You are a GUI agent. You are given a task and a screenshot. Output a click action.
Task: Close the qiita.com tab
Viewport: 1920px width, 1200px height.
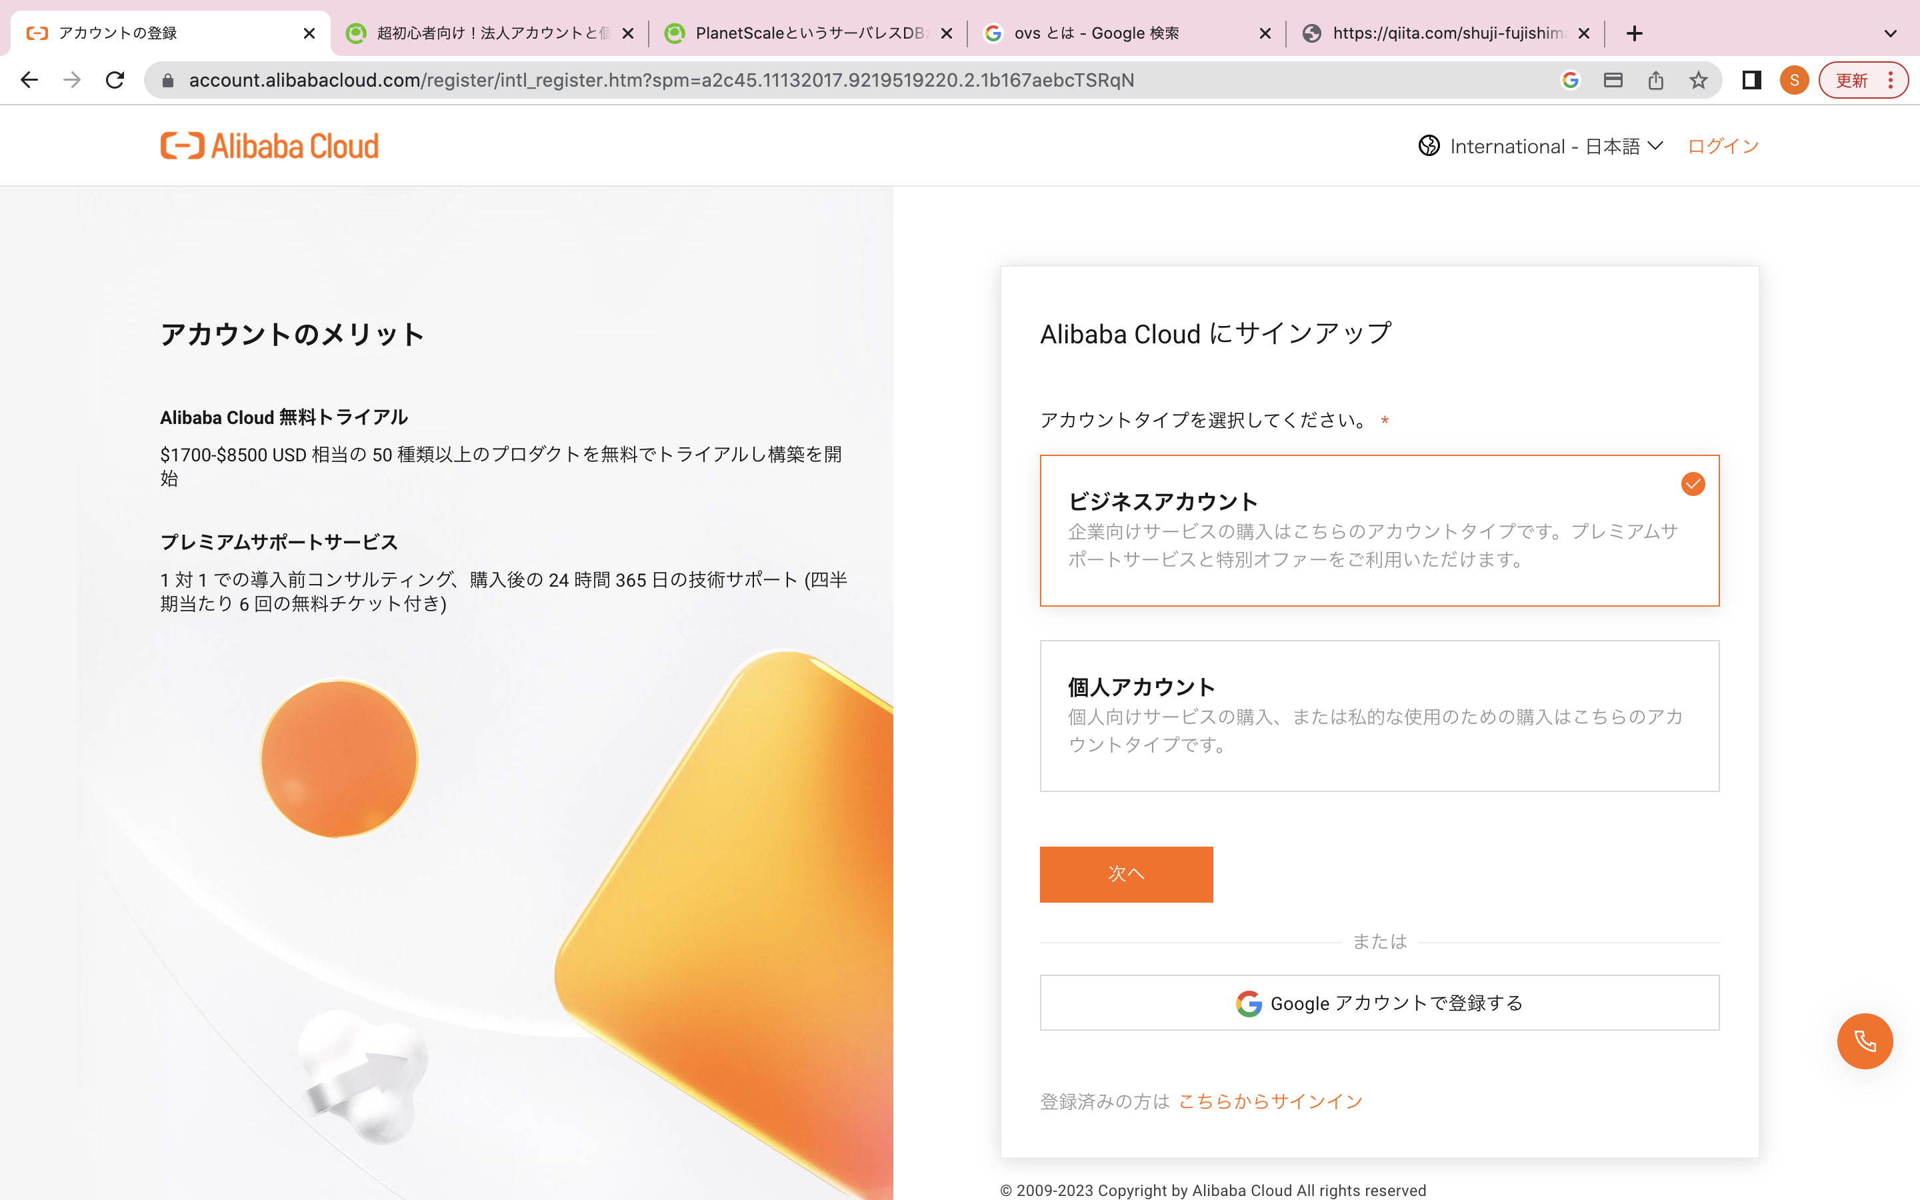[x=1583, y=33]
